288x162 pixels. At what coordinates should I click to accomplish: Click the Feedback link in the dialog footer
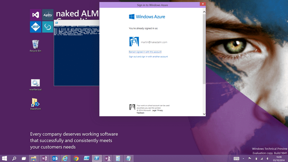click(140, 113)
